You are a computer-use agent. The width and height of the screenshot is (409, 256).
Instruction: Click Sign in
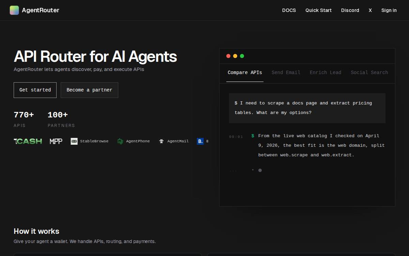tap(389, 10)
